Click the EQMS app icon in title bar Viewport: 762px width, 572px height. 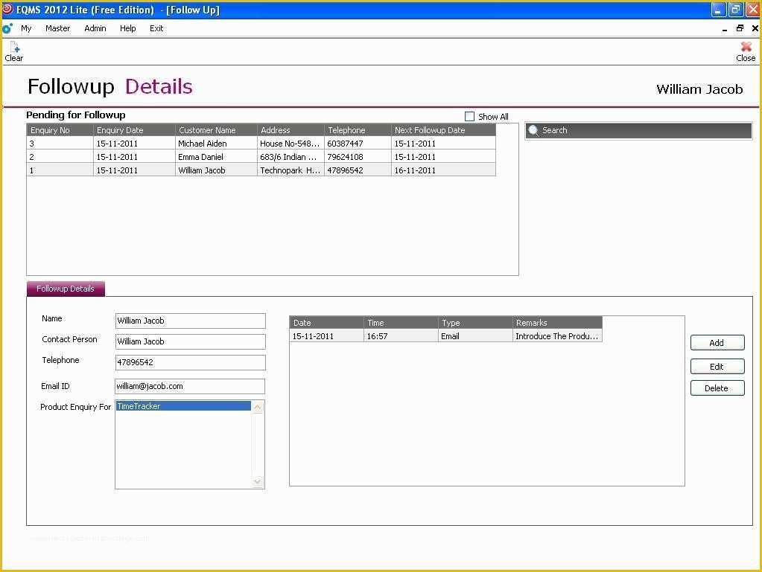(x=7, y=9)
